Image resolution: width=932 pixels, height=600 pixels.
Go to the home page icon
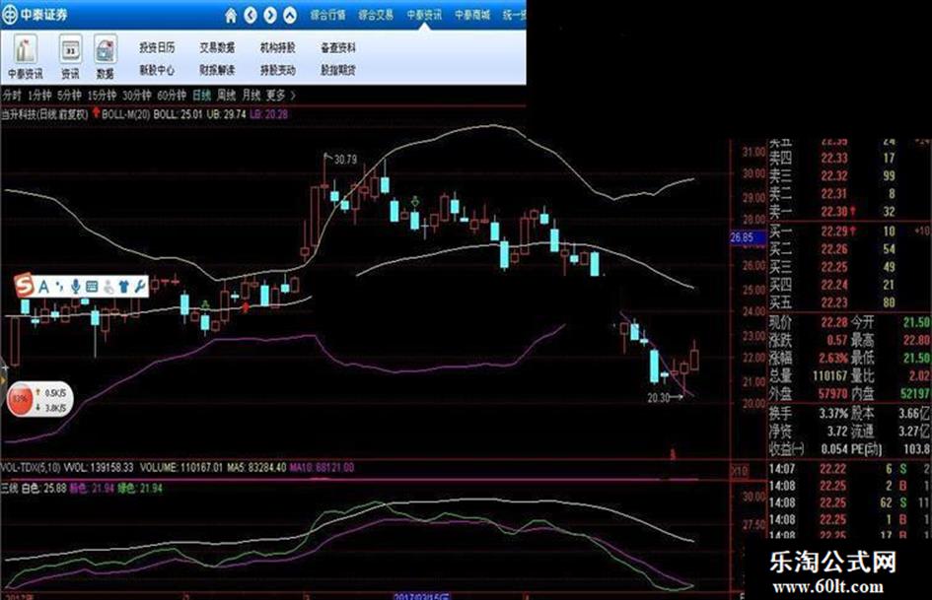click(x=231, y=16)
